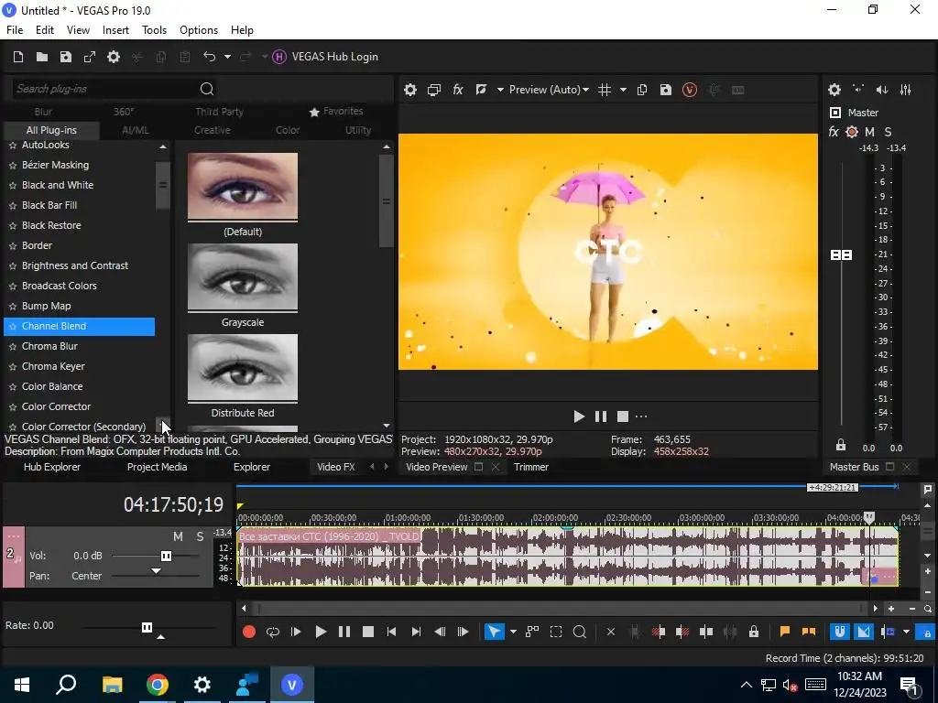Switch to the Project Media tab
Image resolution: width=938 pixels, height=703 pixels.
(x=157, y=467)
